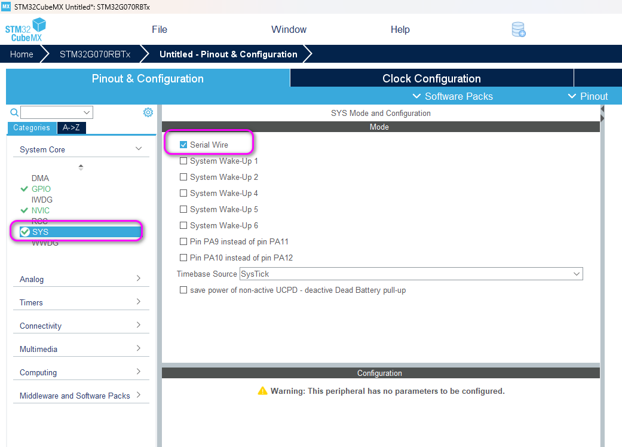Uncheck the Serial Wire checkbox
The image size is (622, 447).
pyautogui.click(x=183, y=145)
